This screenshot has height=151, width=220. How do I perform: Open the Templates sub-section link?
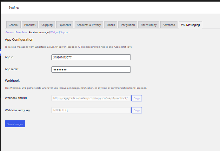click(22, 32)
